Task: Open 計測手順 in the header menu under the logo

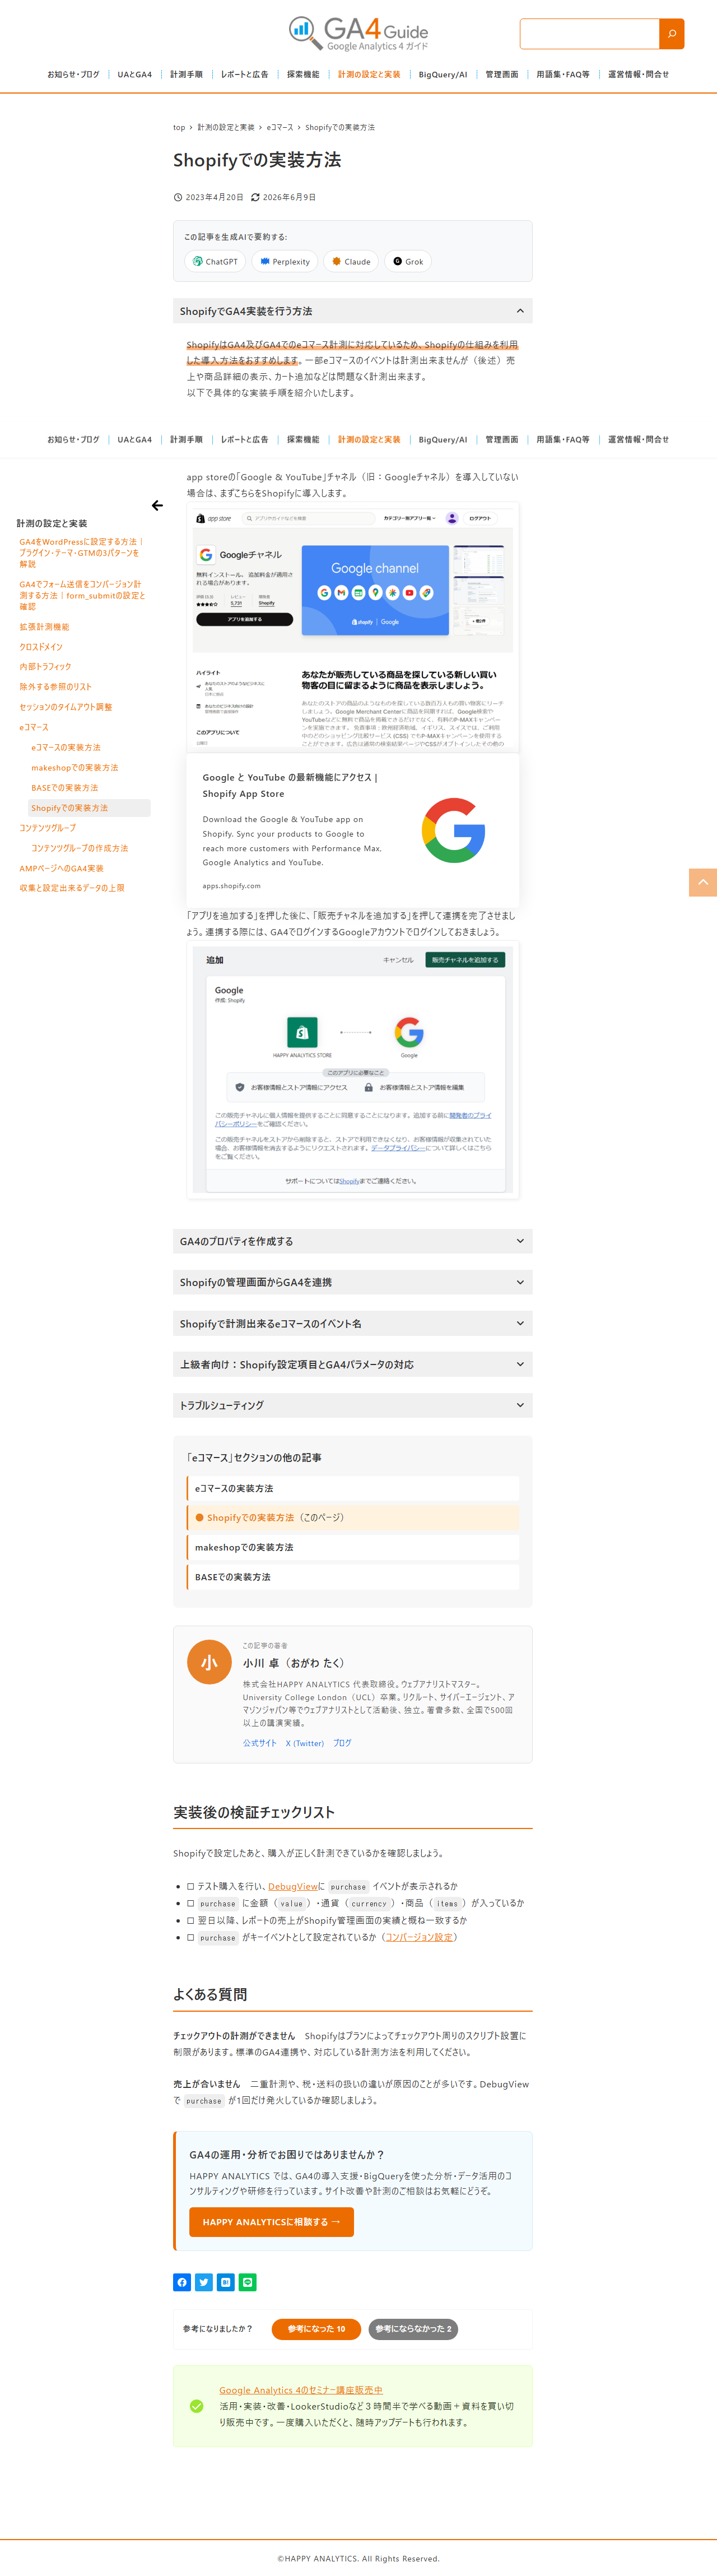Action: pyautogui.click(x=186, y=74)
